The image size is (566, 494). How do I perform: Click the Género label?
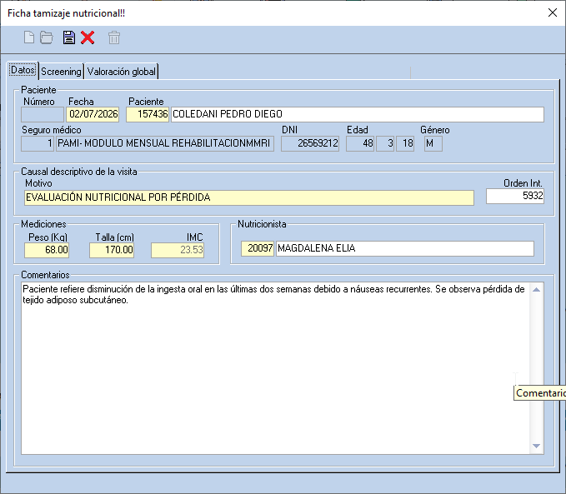tap(435, 130)
